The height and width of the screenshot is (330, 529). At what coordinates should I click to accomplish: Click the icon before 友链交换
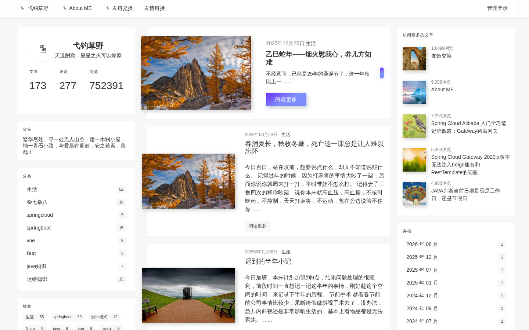(108, 8)
